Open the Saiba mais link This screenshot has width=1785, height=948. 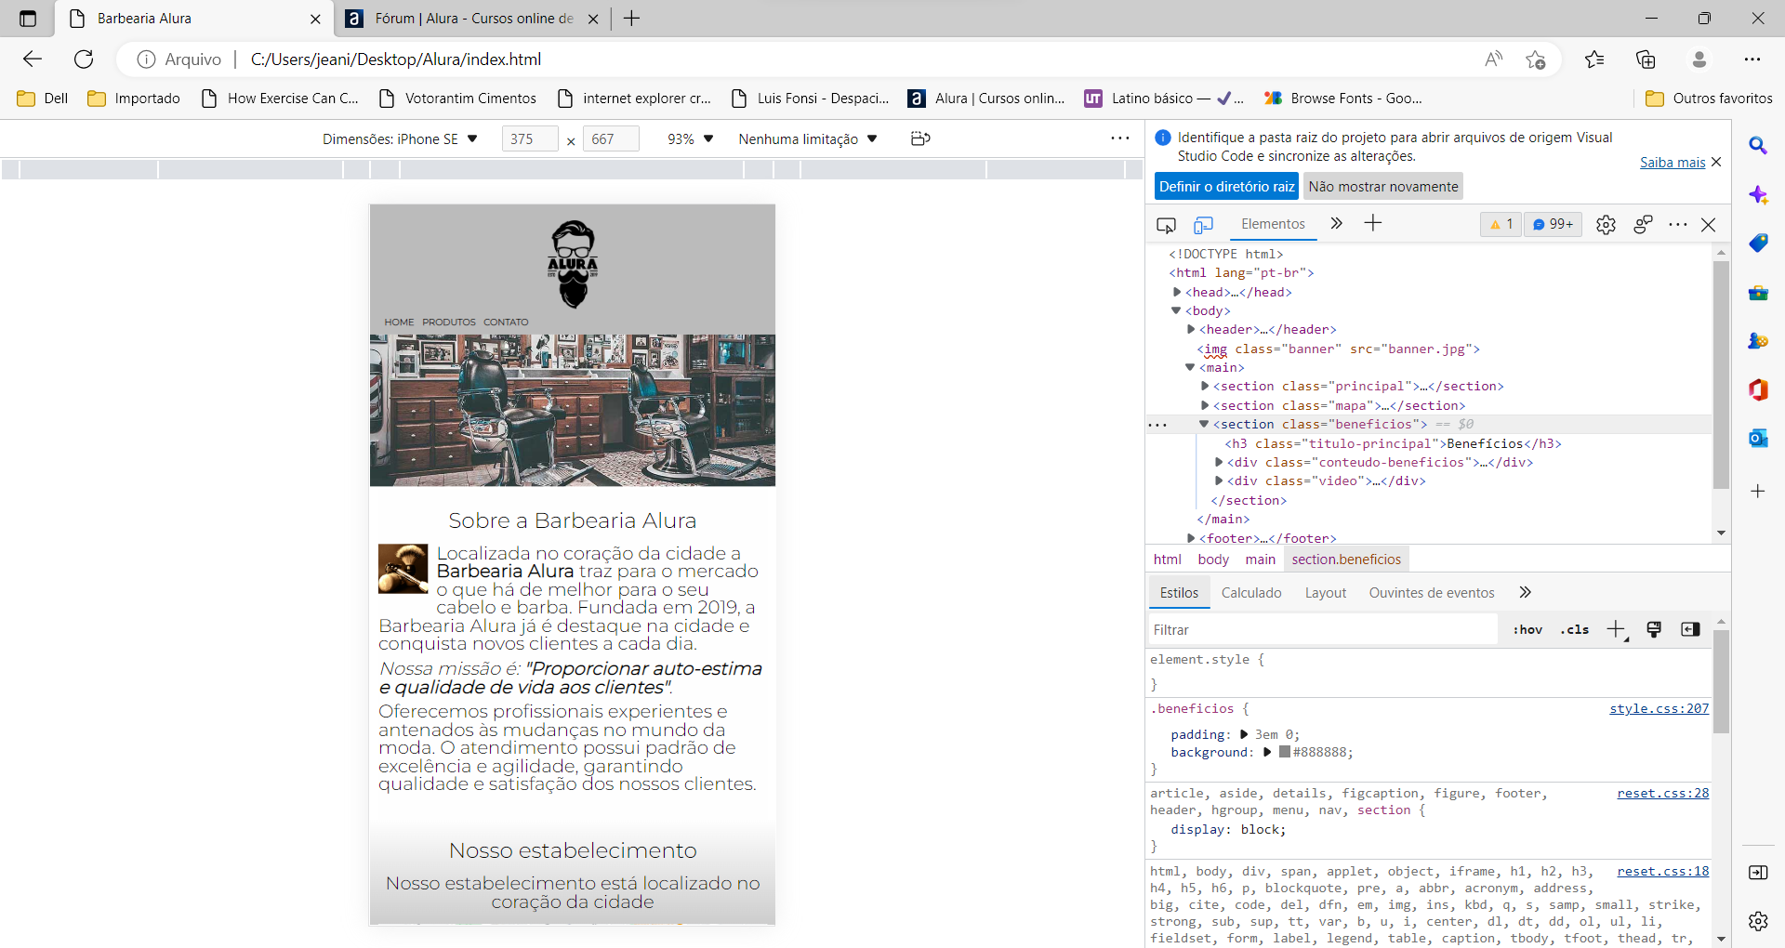(x=1672, y=163)
